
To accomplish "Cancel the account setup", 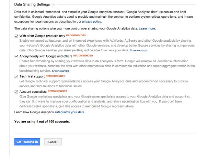I will point(53,142).
